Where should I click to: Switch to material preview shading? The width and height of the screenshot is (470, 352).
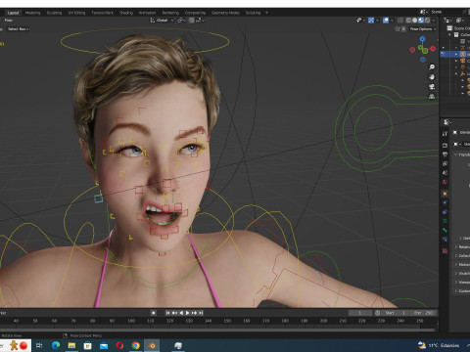point(421,21)
